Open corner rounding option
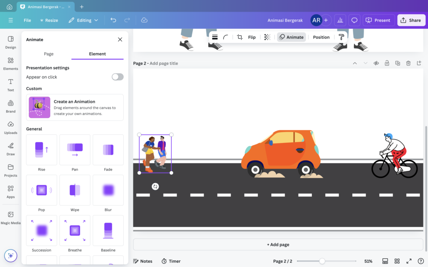The width and height of the screenshot is (428, 267). 225,37
